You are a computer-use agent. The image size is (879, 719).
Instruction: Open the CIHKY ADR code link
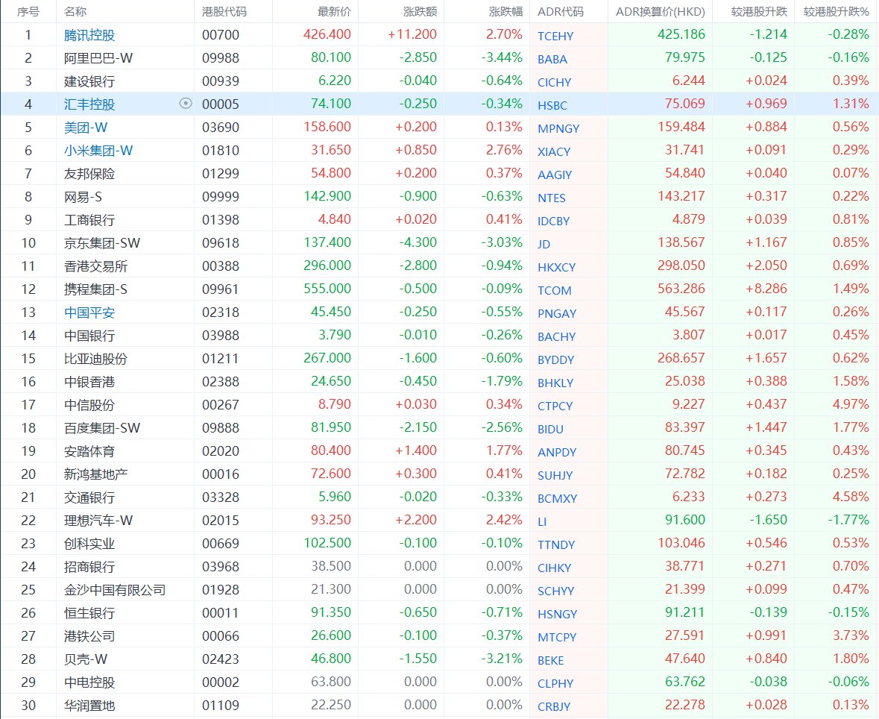pos(555,568)
